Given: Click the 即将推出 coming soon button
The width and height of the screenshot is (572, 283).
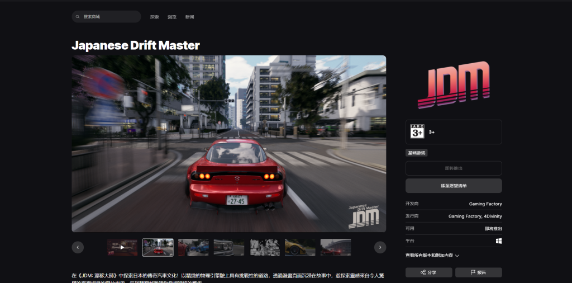Looking at the screenshot, I should click(454, 168).
